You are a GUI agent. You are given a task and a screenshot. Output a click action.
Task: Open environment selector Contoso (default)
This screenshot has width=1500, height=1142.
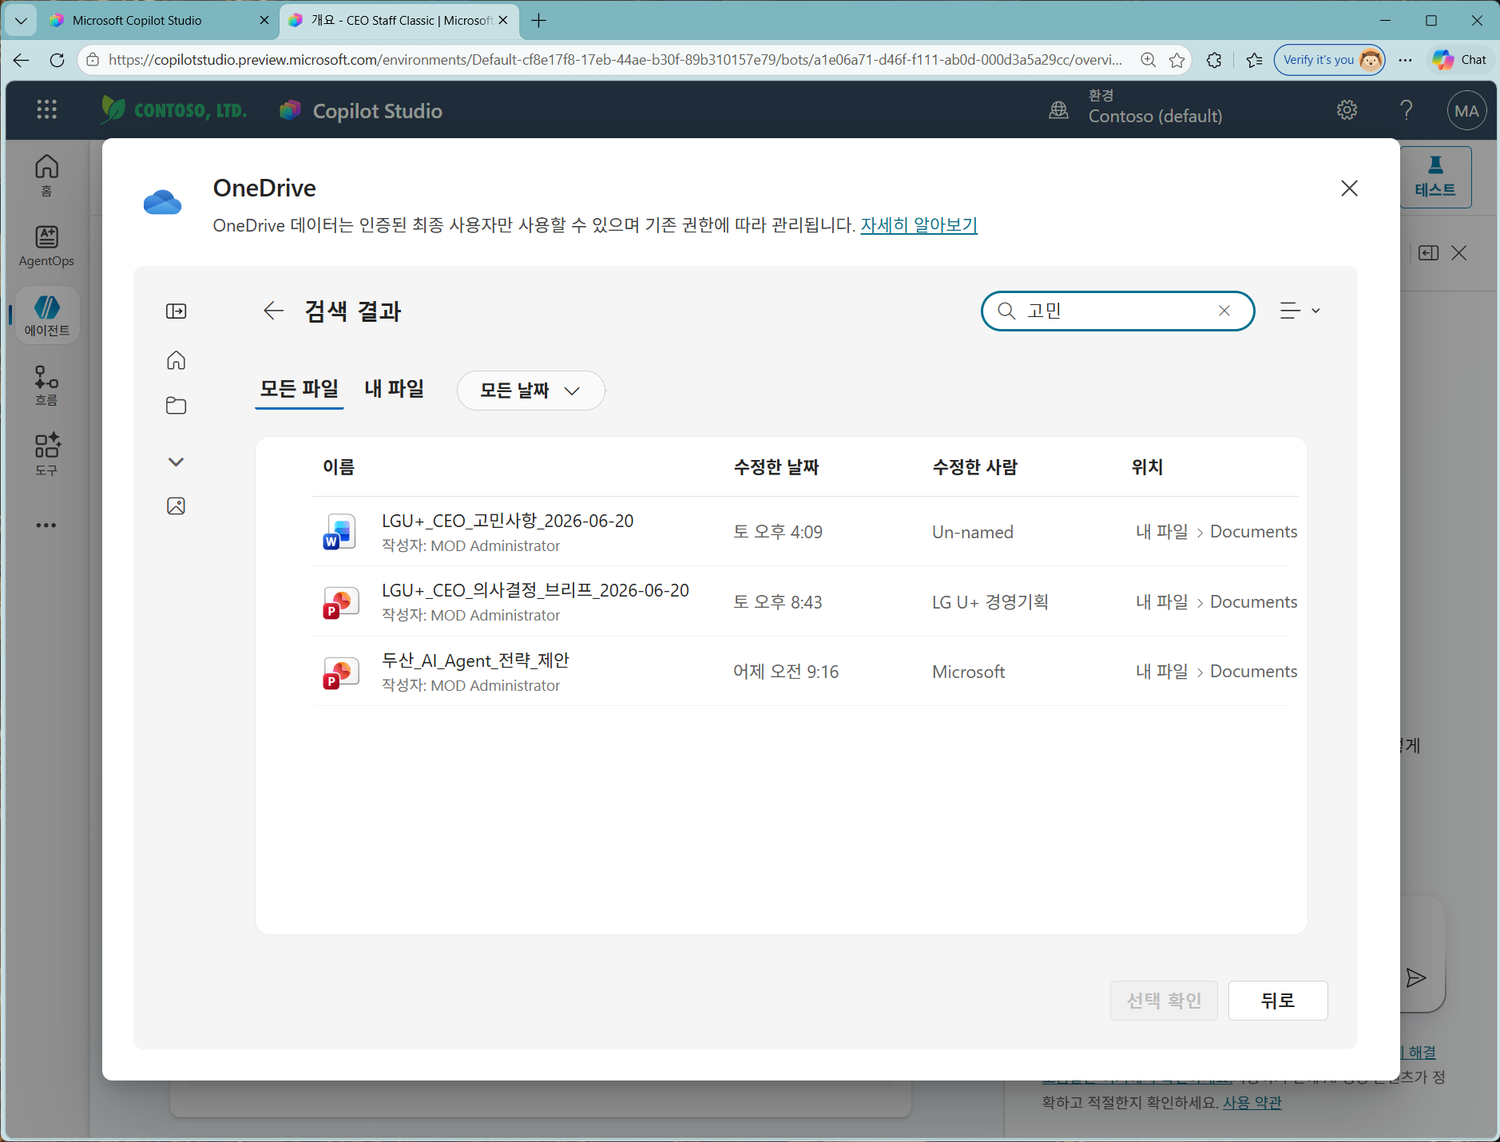(1135, 107)
